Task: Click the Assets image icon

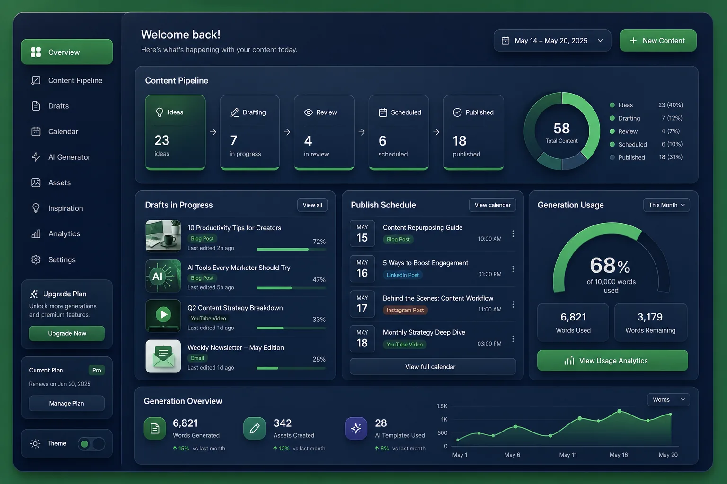Action: (x=35, y=182)
